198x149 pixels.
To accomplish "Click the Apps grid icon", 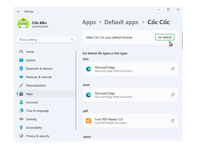I will click(x=21, y=94).
